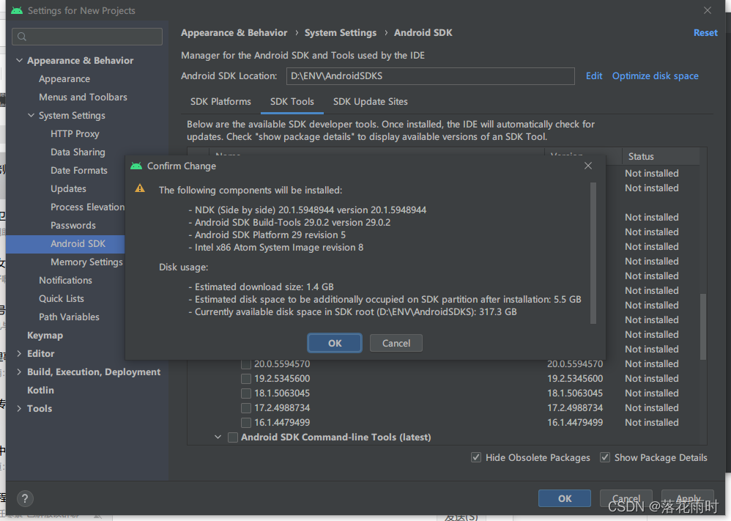Select Quick Lists in settings tree
731x521 pixels.
61,298
